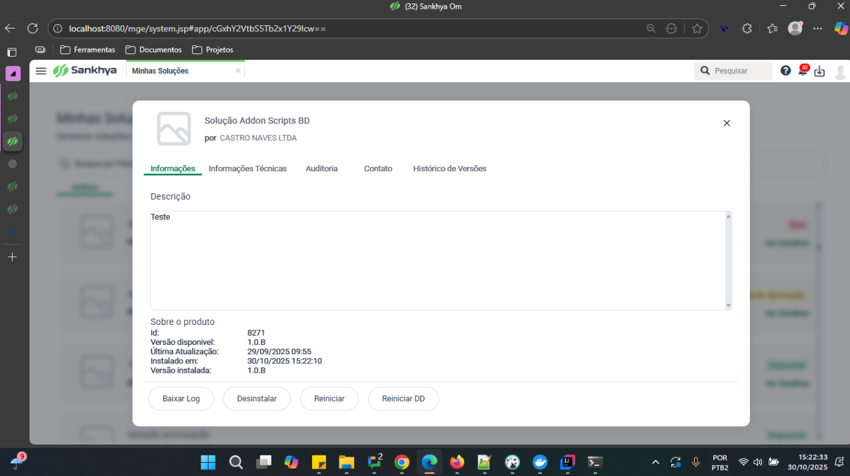The width and height of the screenshot is (850, 476).
Task: Switch to the Contato tab
Action: [x=378, y=168]
